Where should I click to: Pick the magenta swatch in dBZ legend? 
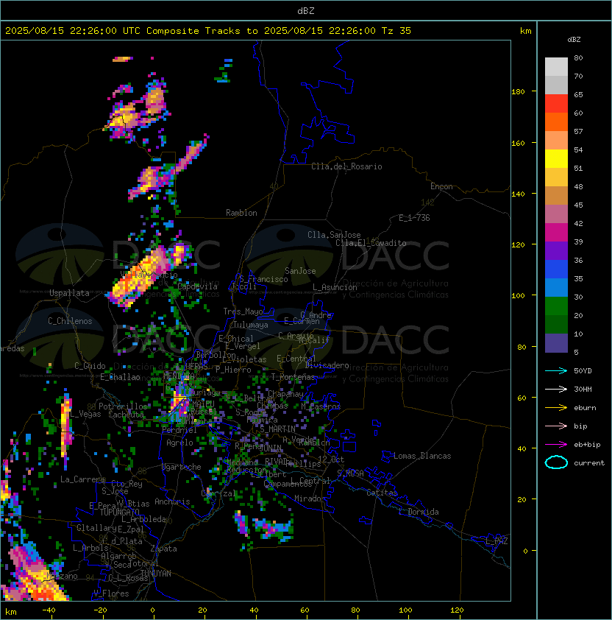(556, 233)
